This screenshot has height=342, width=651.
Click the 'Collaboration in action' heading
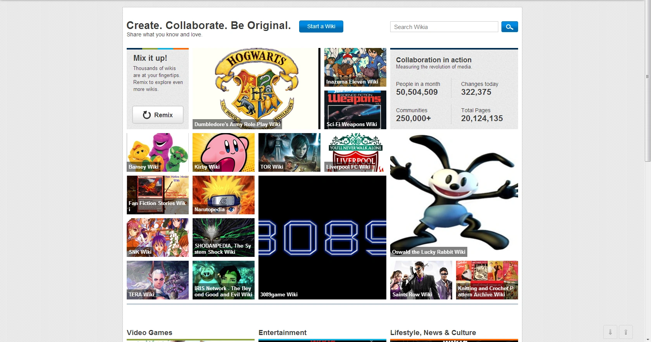[x=434, y=60]
